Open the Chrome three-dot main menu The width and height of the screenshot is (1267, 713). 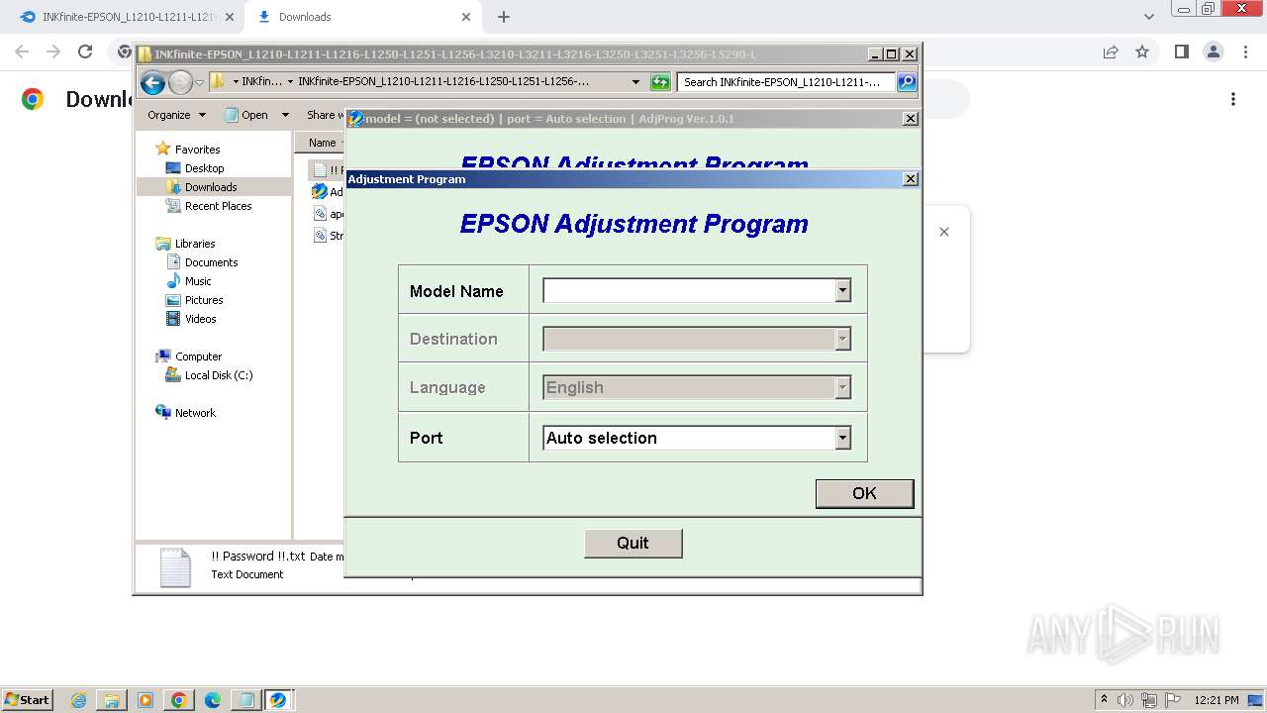pos(1245,51)
